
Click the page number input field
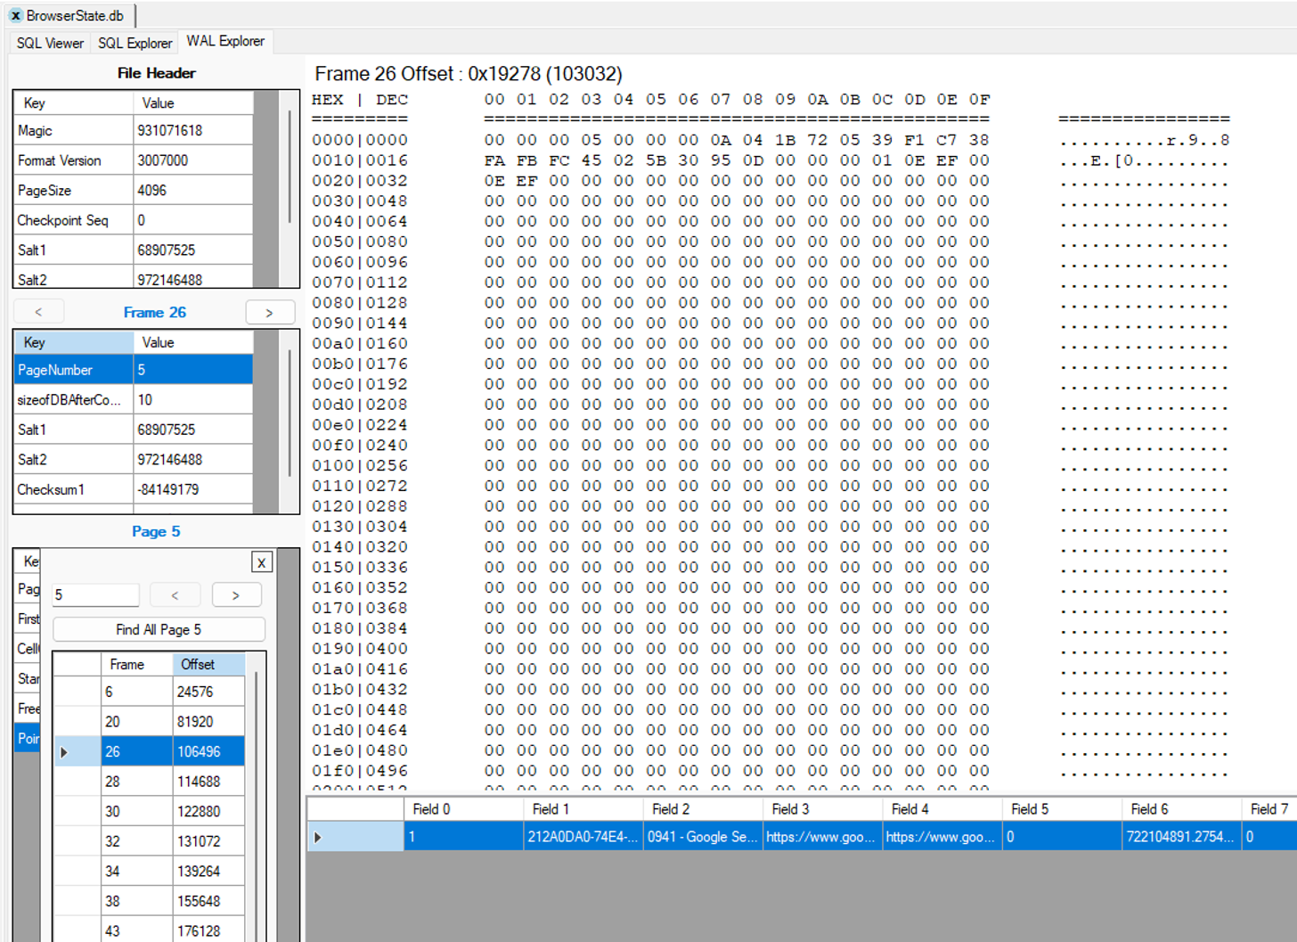pos(95,594)
